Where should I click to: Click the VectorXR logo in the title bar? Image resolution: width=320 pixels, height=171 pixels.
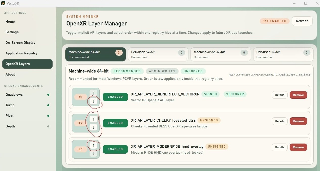3,3
